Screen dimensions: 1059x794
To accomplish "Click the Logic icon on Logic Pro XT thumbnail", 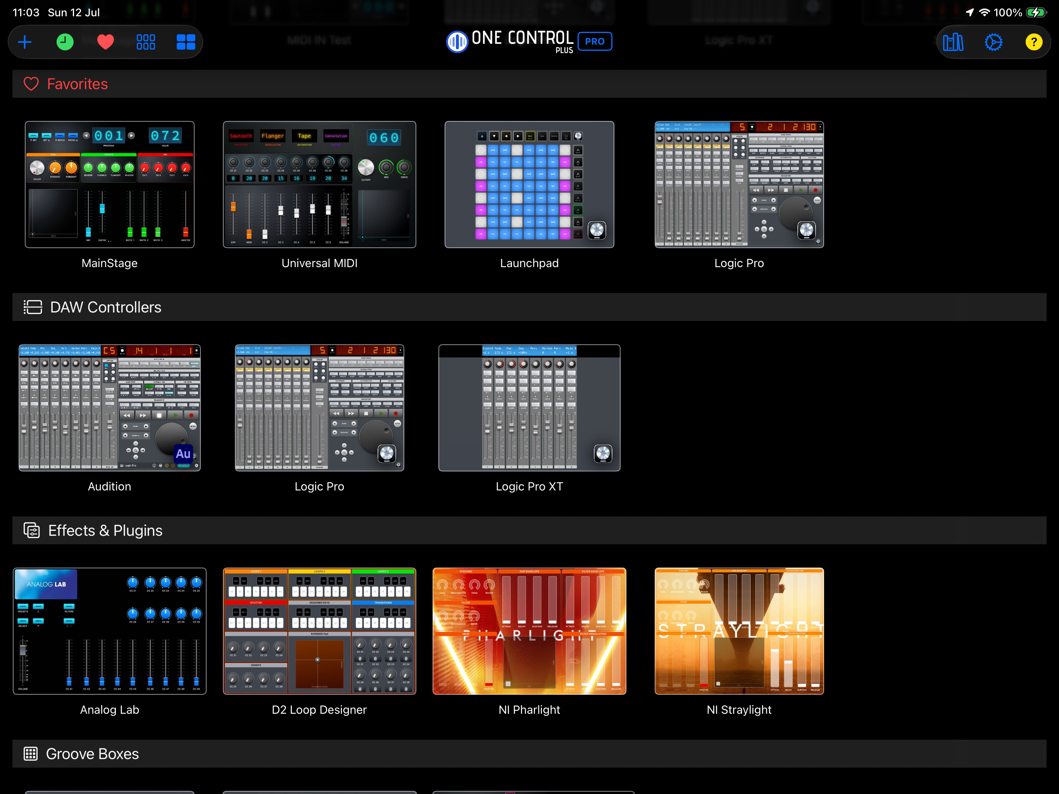I will tap(603, 454).
